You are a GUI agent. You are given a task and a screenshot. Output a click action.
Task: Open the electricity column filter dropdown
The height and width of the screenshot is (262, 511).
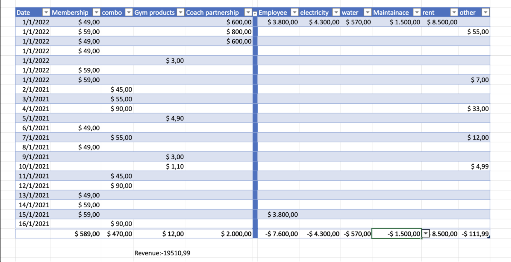point(336,12)
